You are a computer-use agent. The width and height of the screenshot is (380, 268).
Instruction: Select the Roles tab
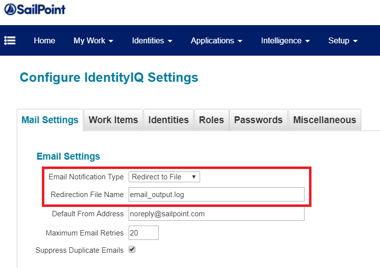211,120
